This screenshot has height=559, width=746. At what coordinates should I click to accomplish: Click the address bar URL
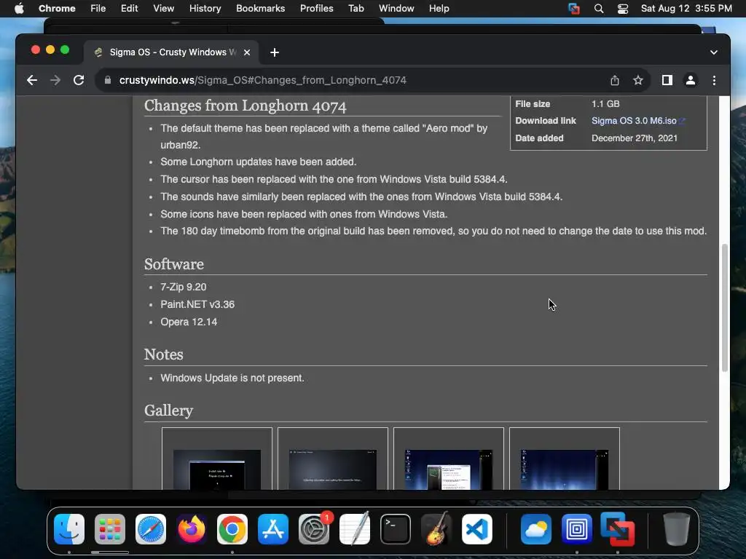point(262,80)
